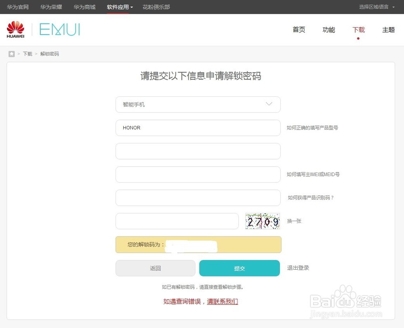
Task: Click the captcha image 2709
Action: 263,222
